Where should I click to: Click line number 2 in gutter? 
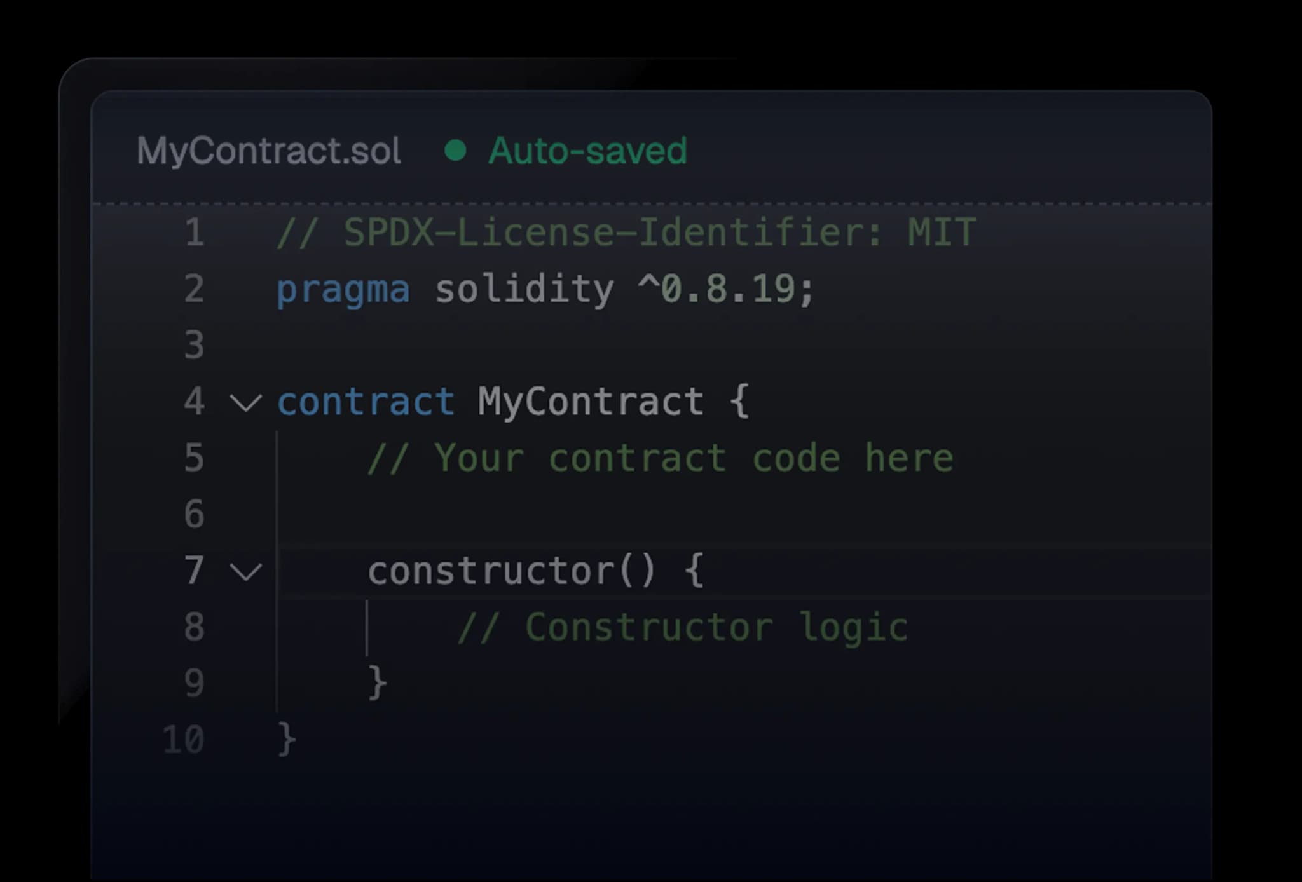pyautogui.click(x=195, y=289)
